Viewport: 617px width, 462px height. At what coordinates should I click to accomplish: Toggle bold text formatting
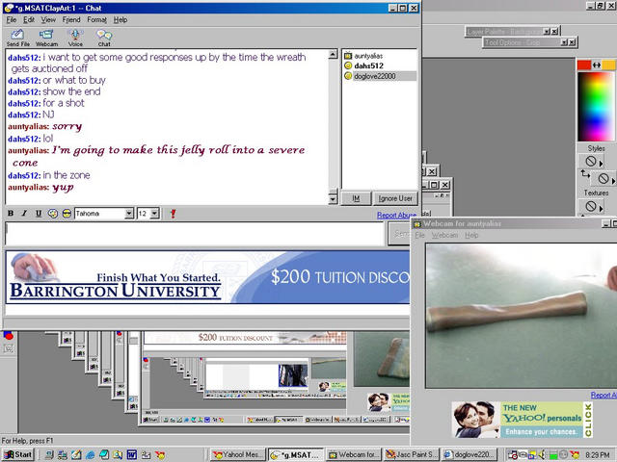point(11,214)
